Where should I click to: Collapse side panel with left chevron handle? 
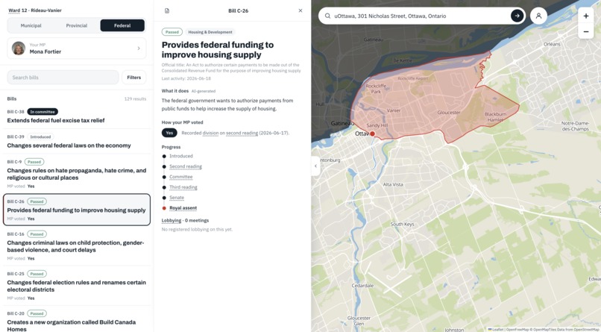click(316, 166)
